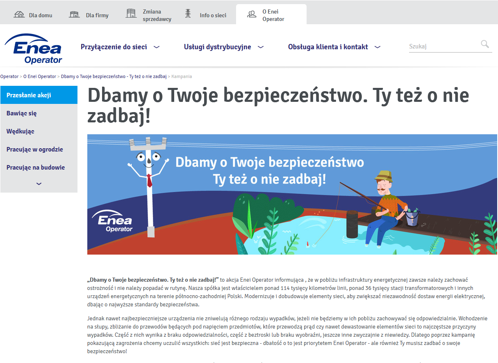Expand chevron beside Przyłączenie do sieci
This screenshot has height=363, width=498.
[x=156, y=47]
